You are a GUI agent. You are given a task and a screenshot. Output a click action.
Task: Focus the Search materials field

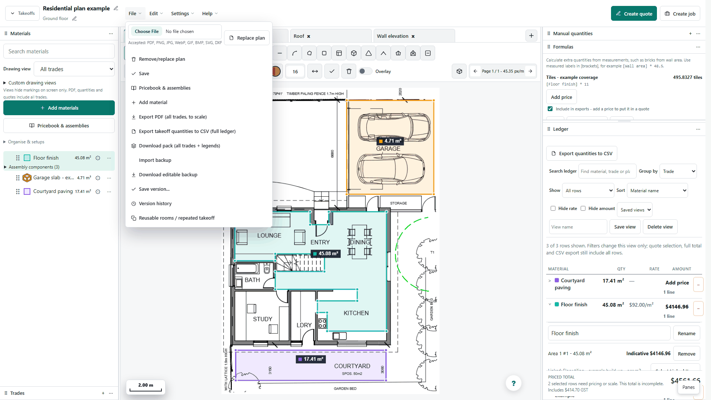coord(59,51)
